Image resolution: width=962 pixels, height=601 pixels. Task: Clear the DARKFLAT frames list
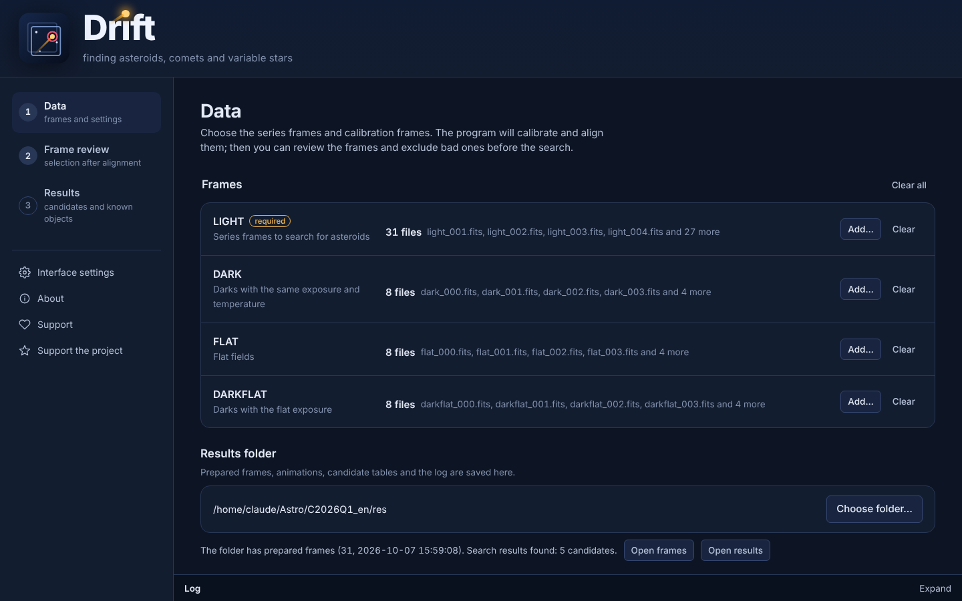904,401
